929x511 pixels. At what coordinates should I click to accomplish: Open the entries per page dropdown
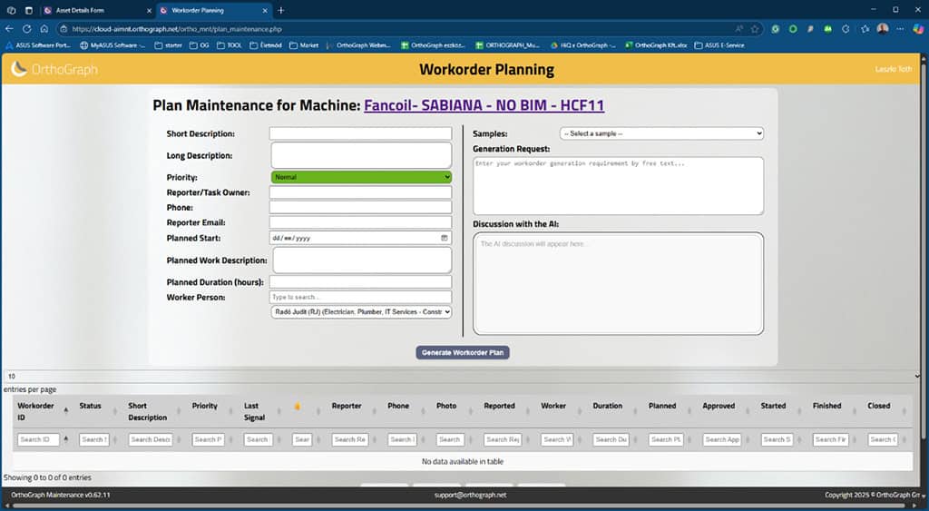click(462, 376)
